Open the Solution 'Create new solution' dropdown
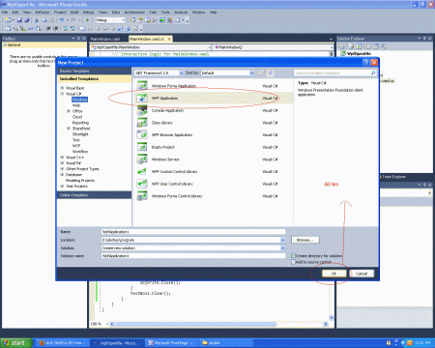The height and width of the screenshot is (348, 435). (x=282, y=248)
